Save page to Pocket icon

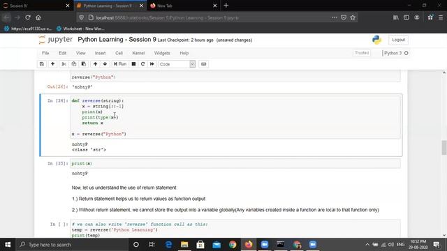click(344, 17)
